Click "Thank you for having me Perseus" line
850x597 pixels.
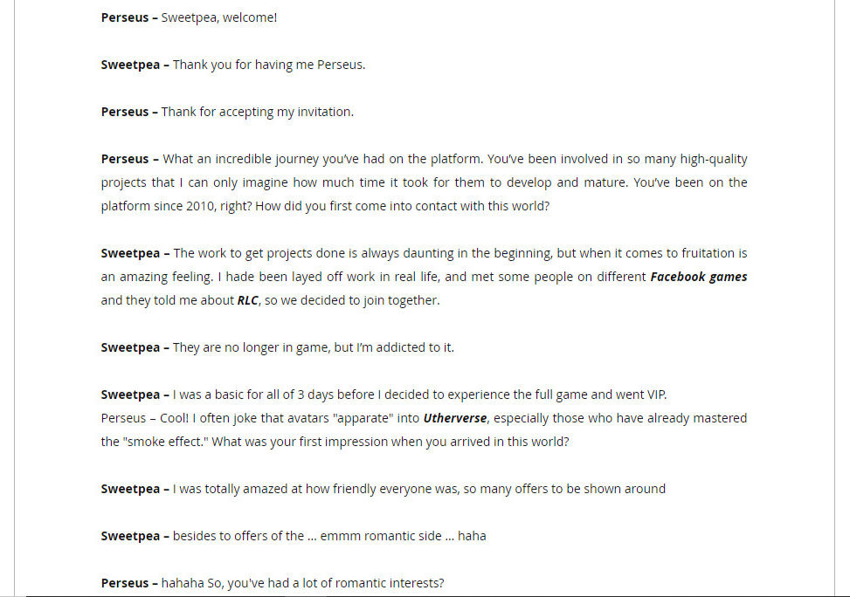click(x=268, y=65)
